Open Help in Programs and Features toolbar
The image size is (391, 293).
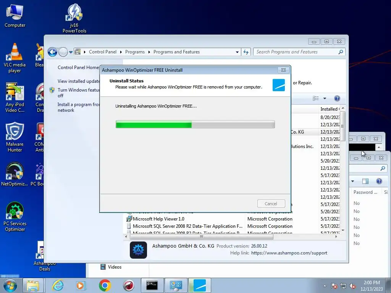click(x=337, y=98)
